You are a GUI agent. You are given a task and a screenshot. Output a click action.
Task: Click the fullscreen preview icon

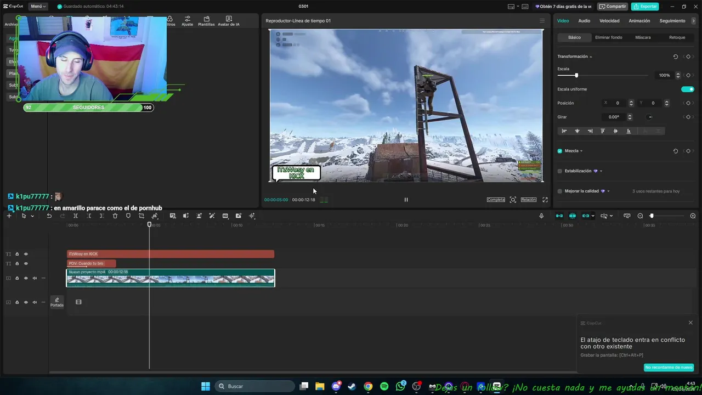point(545,200)
